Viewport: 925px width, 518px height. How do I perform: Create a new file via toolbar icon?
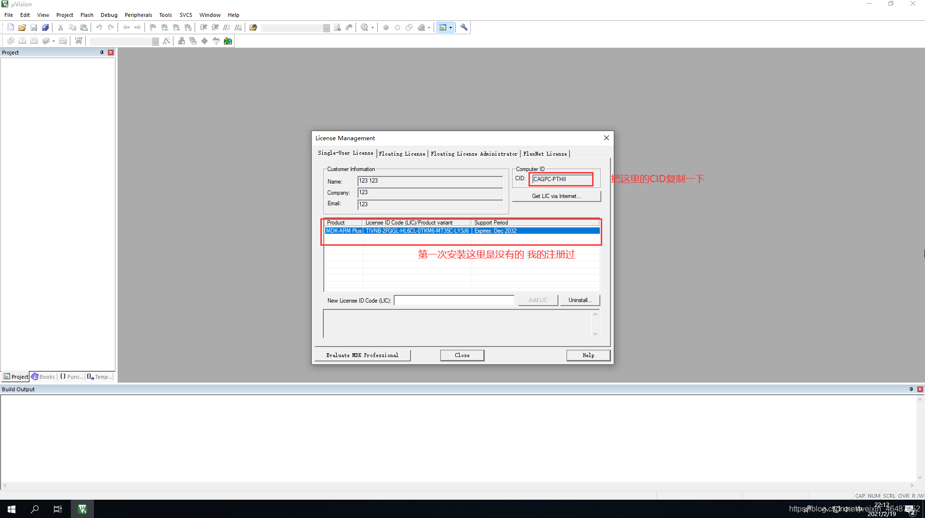11,27
